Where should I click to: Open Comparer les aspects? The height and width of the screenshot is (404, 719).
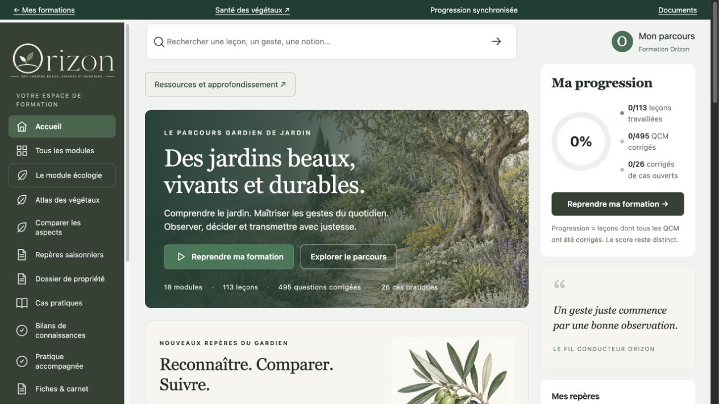62,228
